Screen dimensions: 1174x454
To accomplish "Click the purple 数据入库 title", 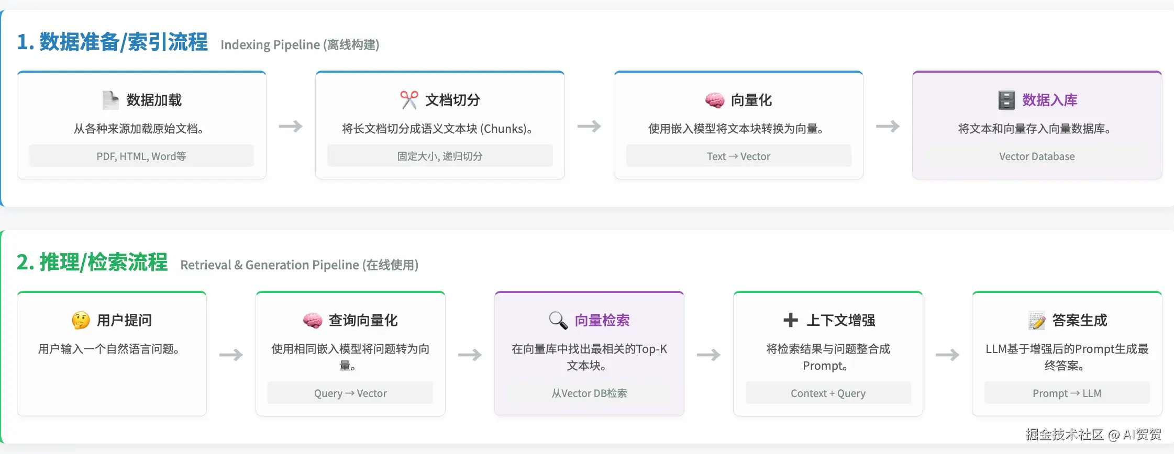I will click(1050, 100).
